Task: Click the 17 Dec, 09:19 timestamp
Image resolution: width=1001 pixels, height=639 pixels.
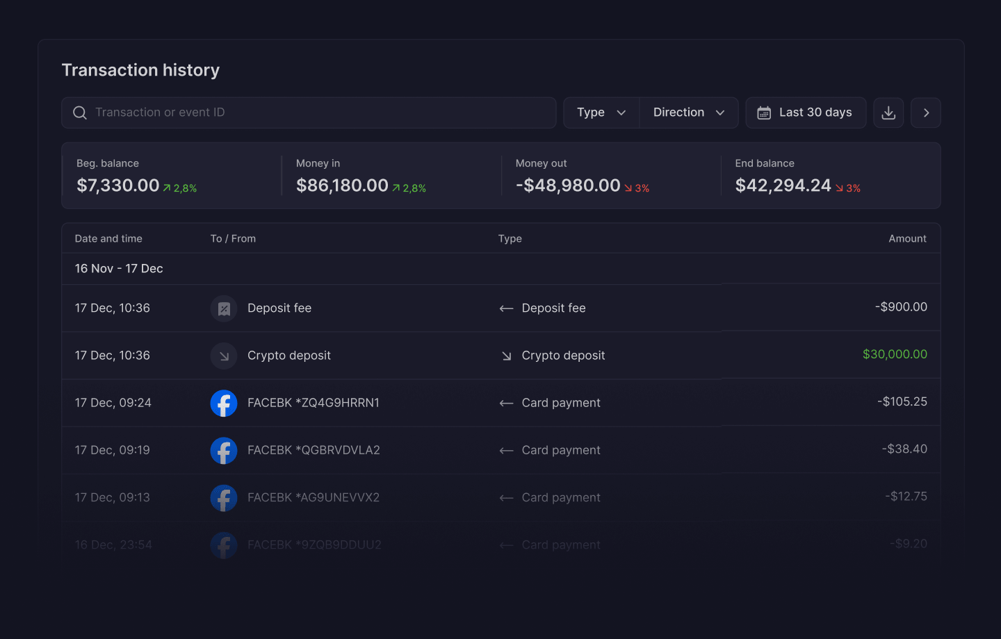Action: [x=112, y=450]
